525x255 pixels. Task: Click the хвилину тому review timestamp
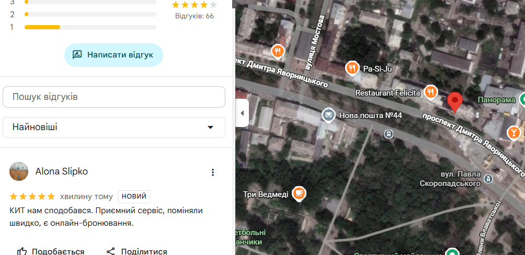86,196
